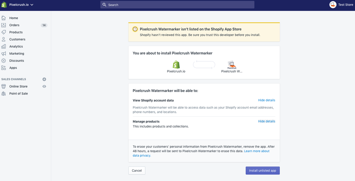The image size is (355, 181).
Task: Click the Customers person icon
Action: 4,39
